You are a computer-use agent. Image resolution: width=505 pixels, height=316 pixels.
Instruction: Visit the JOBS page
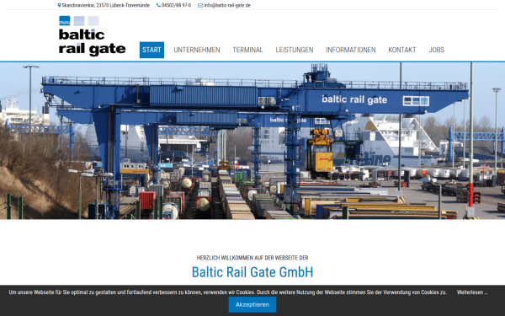[436, 50]
